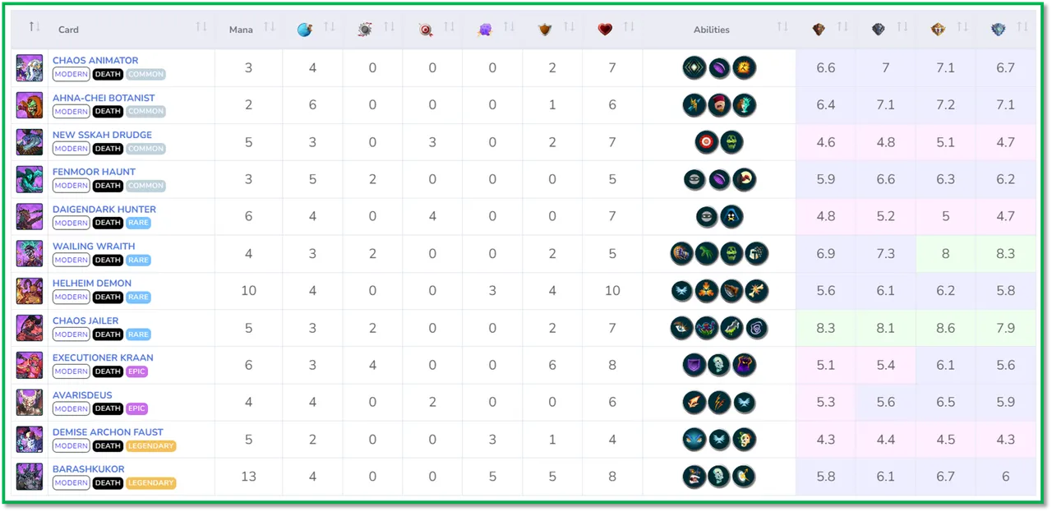
Task: Sort by the Mana column arrows
Action: (269, 28)
